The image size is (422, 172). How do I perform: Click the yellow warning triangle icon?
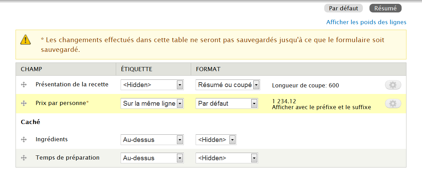tap(26, 40)
